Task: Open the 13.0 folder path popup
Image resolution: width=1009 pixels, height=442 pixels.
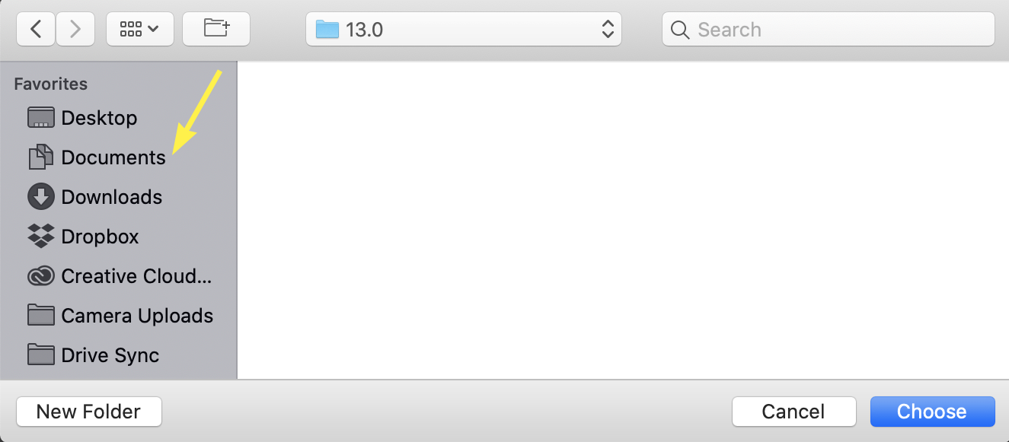Action: (x=464, y=30)
